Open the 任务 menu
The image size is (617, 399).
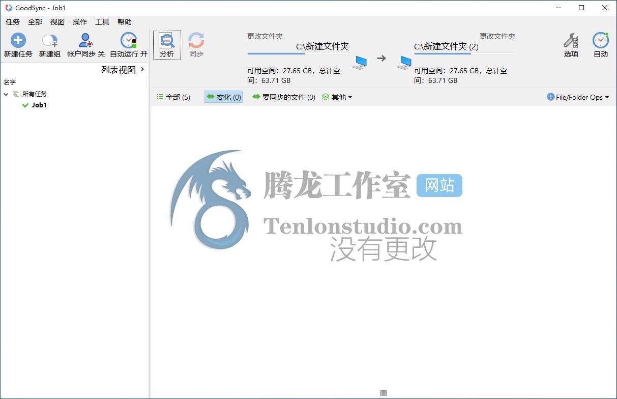(13, 22)
